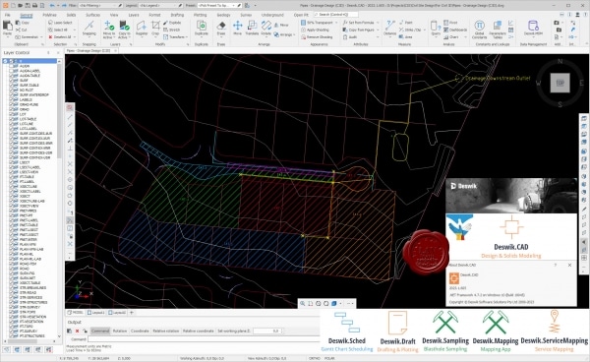Click the Search (Control+Q) box
The width and height of the screenshot is (590, 362).
point(336,15)
